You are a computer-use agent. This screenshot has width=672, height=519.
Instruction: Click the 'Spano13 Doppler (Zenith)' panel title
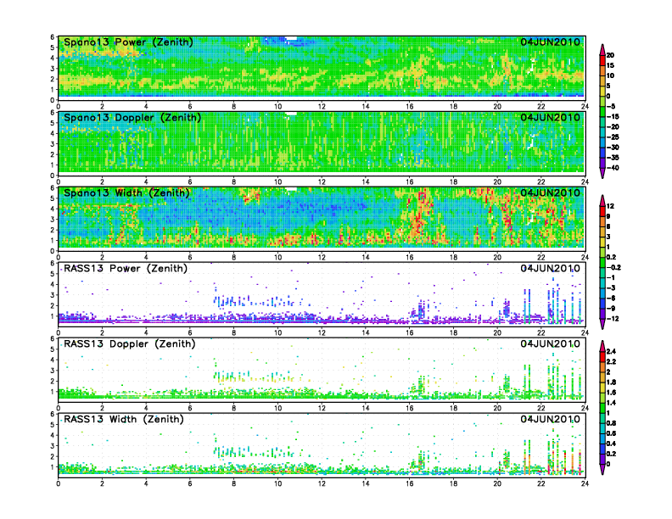(x=132, y=117)
